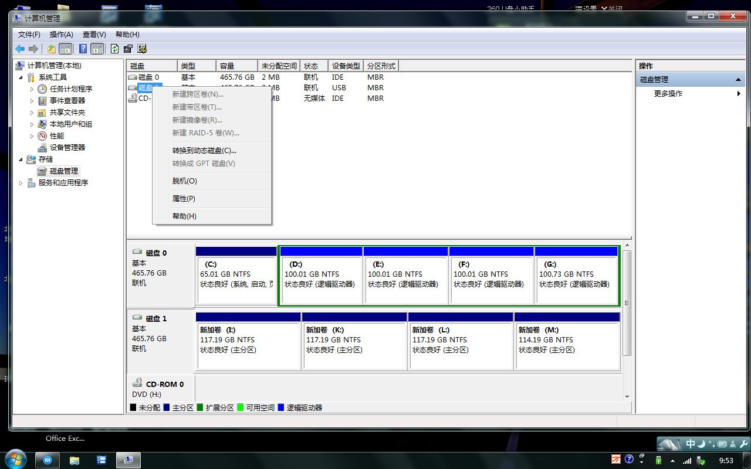Collapse the 系统工具 tree node
This screenshot has height=469, width=751.
pos(21,77)
